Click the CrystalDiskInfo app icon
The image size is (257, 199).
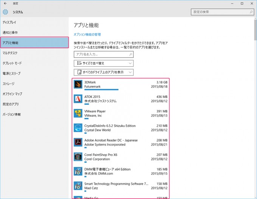click(78, 128)
